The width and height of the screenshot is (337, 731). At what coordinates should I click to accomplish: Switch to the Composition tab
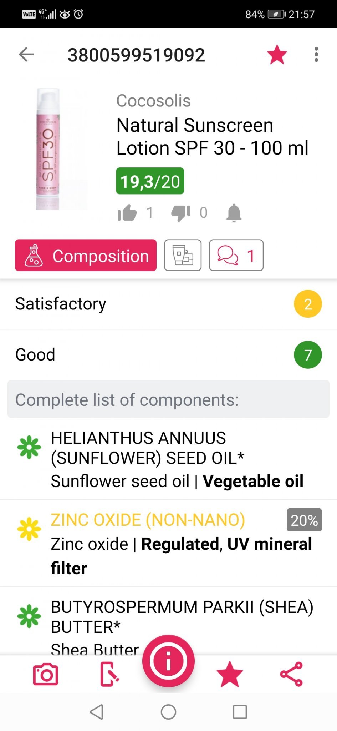click(86, 255)
